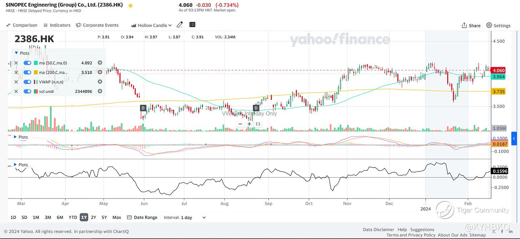Viewport: 520px width, 239px height.
Task: Remove the ma (50,C,ma,0) plot
Action: tap(16, 63)
